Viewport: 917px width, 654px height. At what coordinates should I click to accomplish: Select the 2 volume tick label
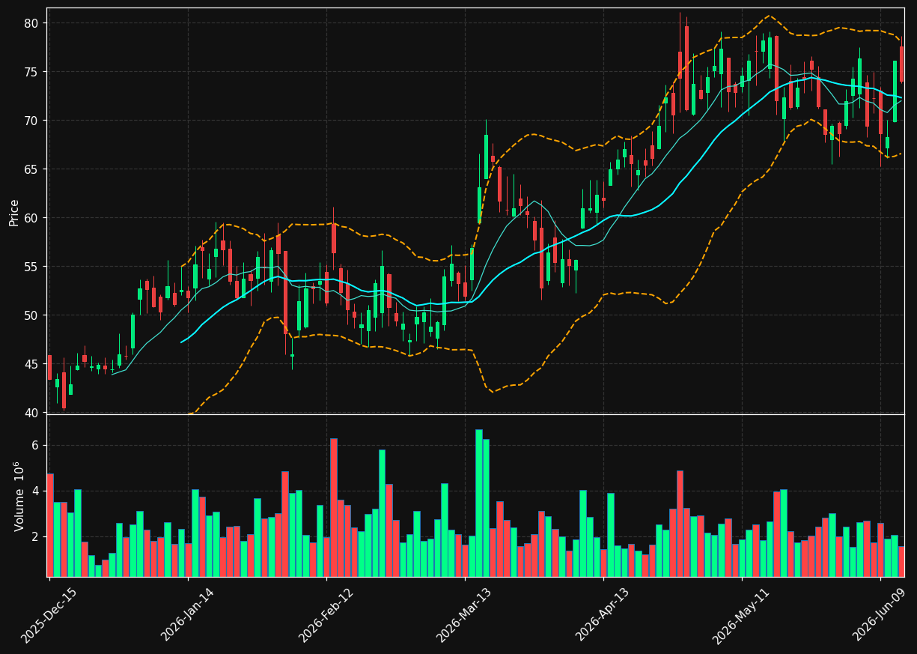click(x=35, y=537)
